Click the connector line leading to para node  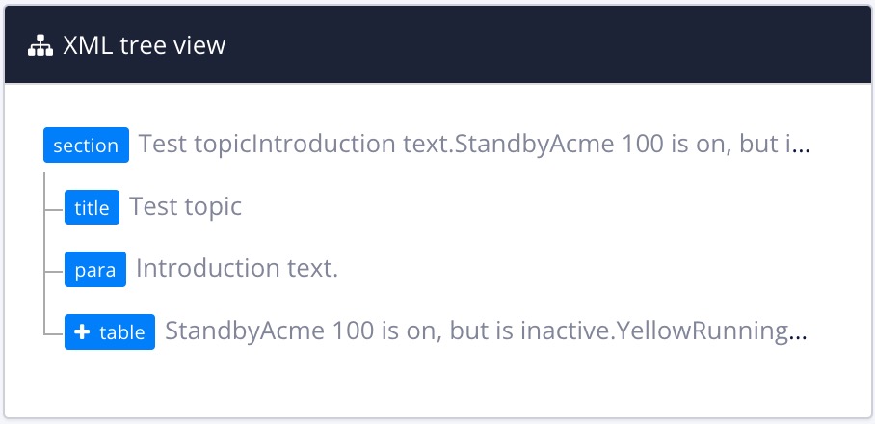tap(54, 270)
